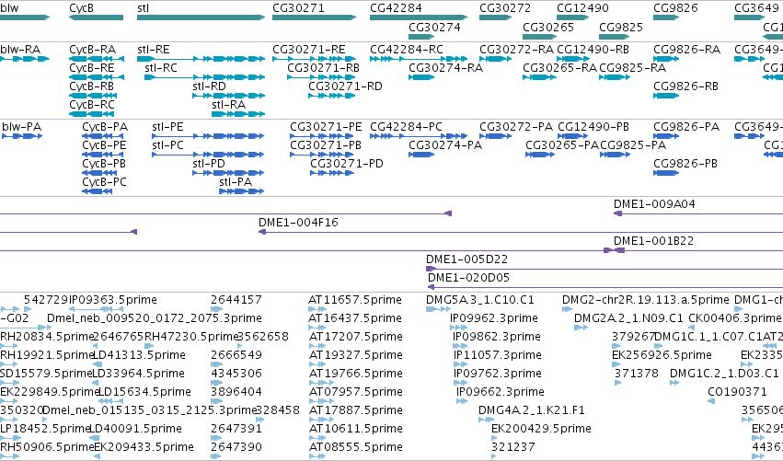Click the CycB-RC transcript label
The height and width of the screenshot is (461, 783).
click(x=92, y=105)
